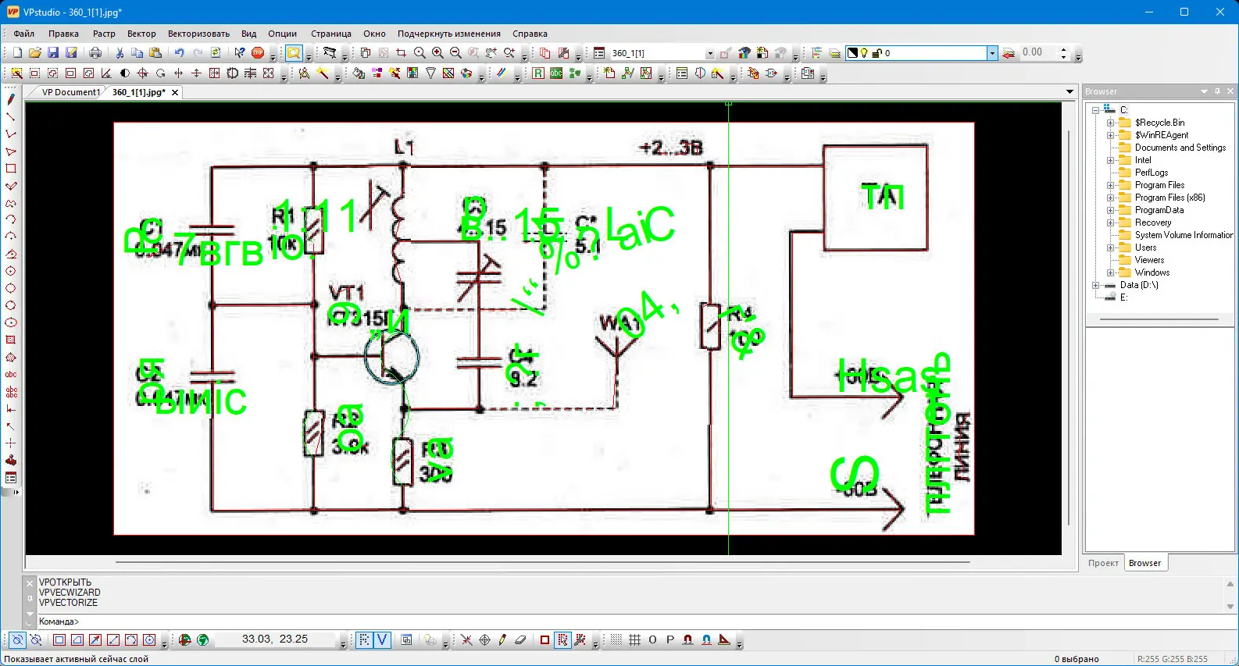Open the 360_1[1] page dropdown
The width and height of the screenshot is (1239, 666).
pyautogui.click(x=709, y=53)
